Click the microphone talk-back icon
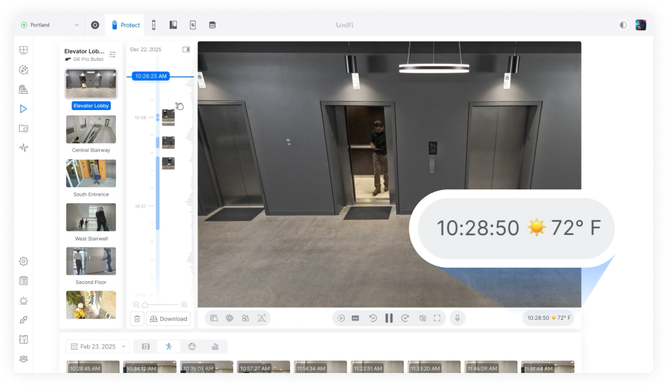This screenshot has height=387, width=667. [x=457, y=318]
